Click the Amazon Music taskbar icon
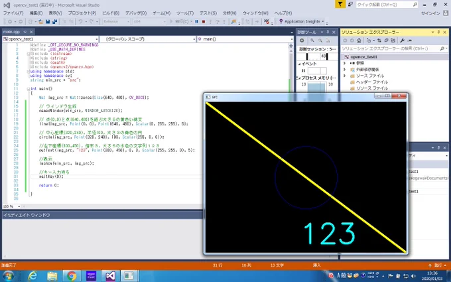This screenshot has width=451, height=282. pyautogui.click(x=91, y=276)
